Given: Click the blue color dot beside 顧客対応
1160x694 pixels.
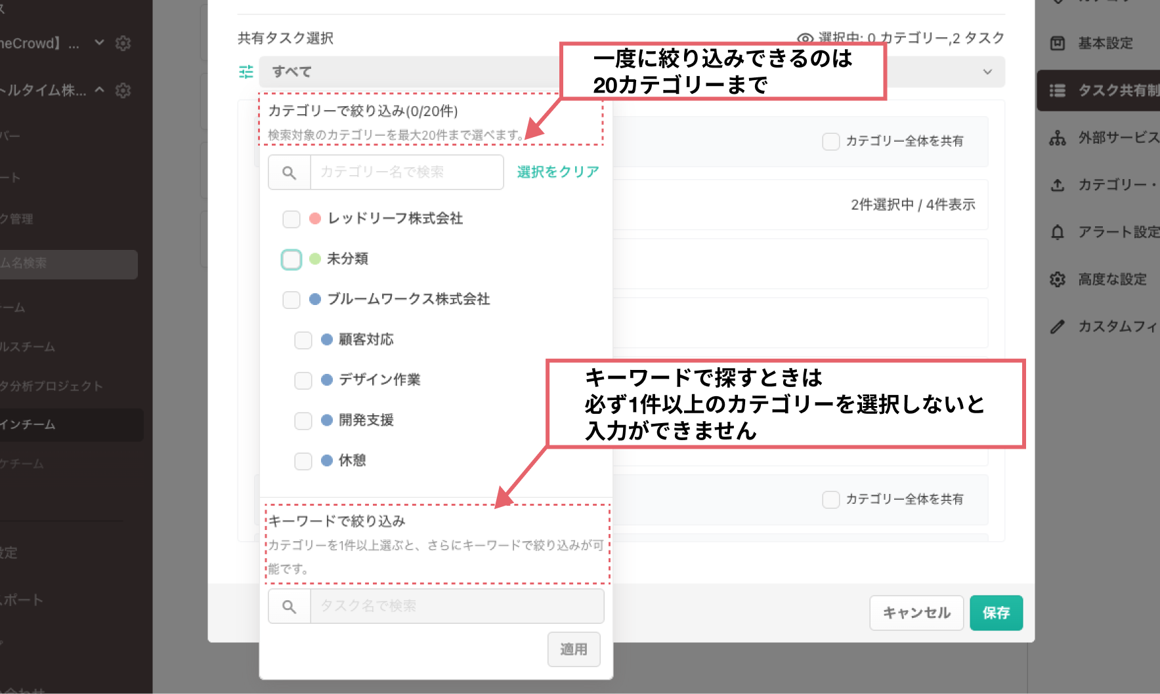Looking at the screenshot, I should click(327, 340).
